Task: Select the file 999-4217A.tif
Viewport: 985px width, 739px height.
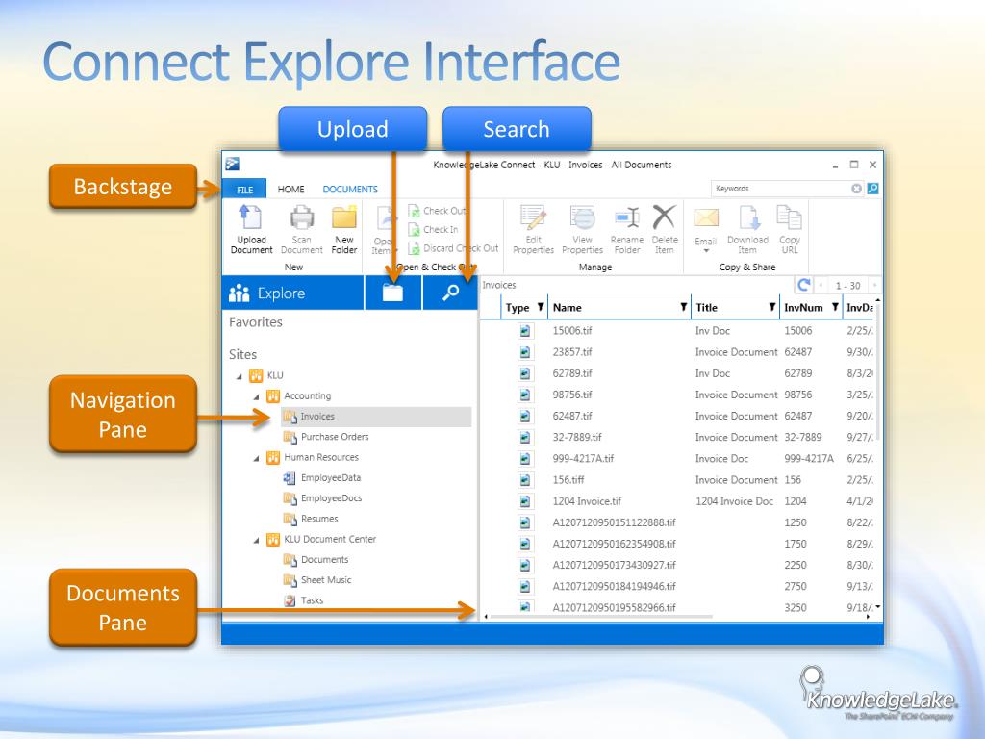Action: [x=583, y=459]
